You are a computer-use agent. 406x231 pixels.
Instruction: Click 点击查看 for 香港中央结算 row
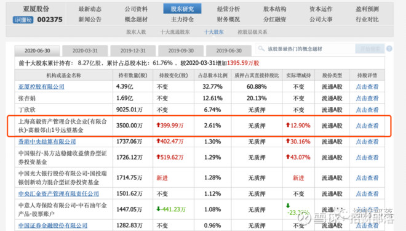pos(367,142)
